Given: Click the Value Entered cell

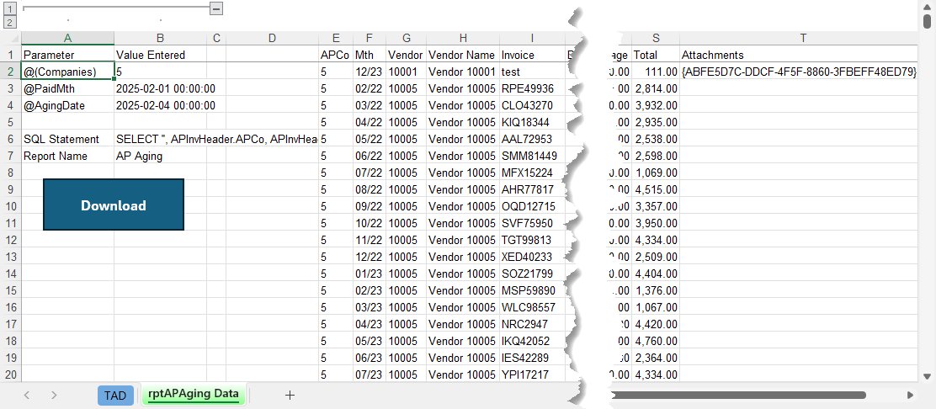Looking at the screenshot, I should 161,55.
